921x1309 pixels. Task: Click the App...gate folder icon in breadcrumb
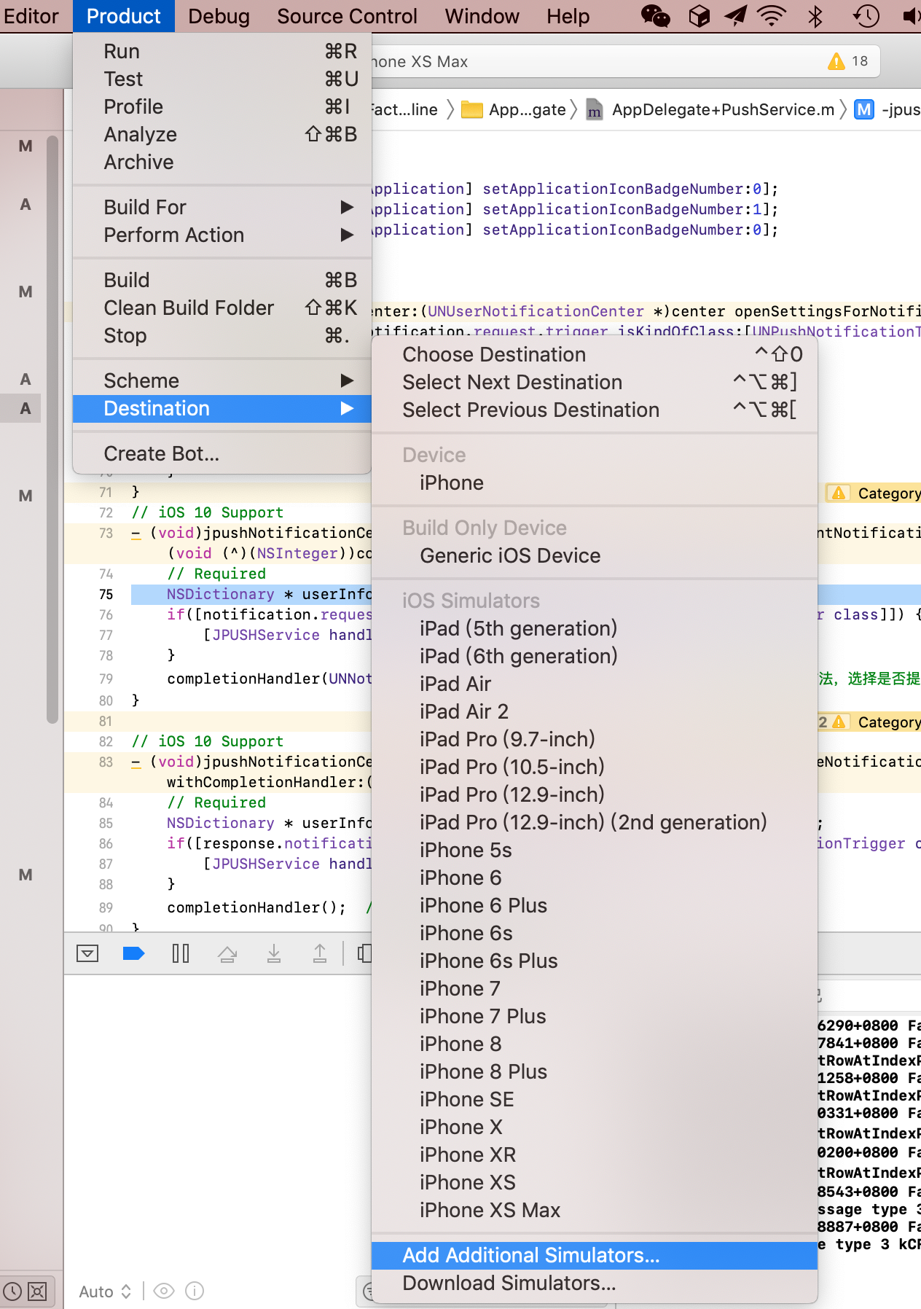pos(473,110)
